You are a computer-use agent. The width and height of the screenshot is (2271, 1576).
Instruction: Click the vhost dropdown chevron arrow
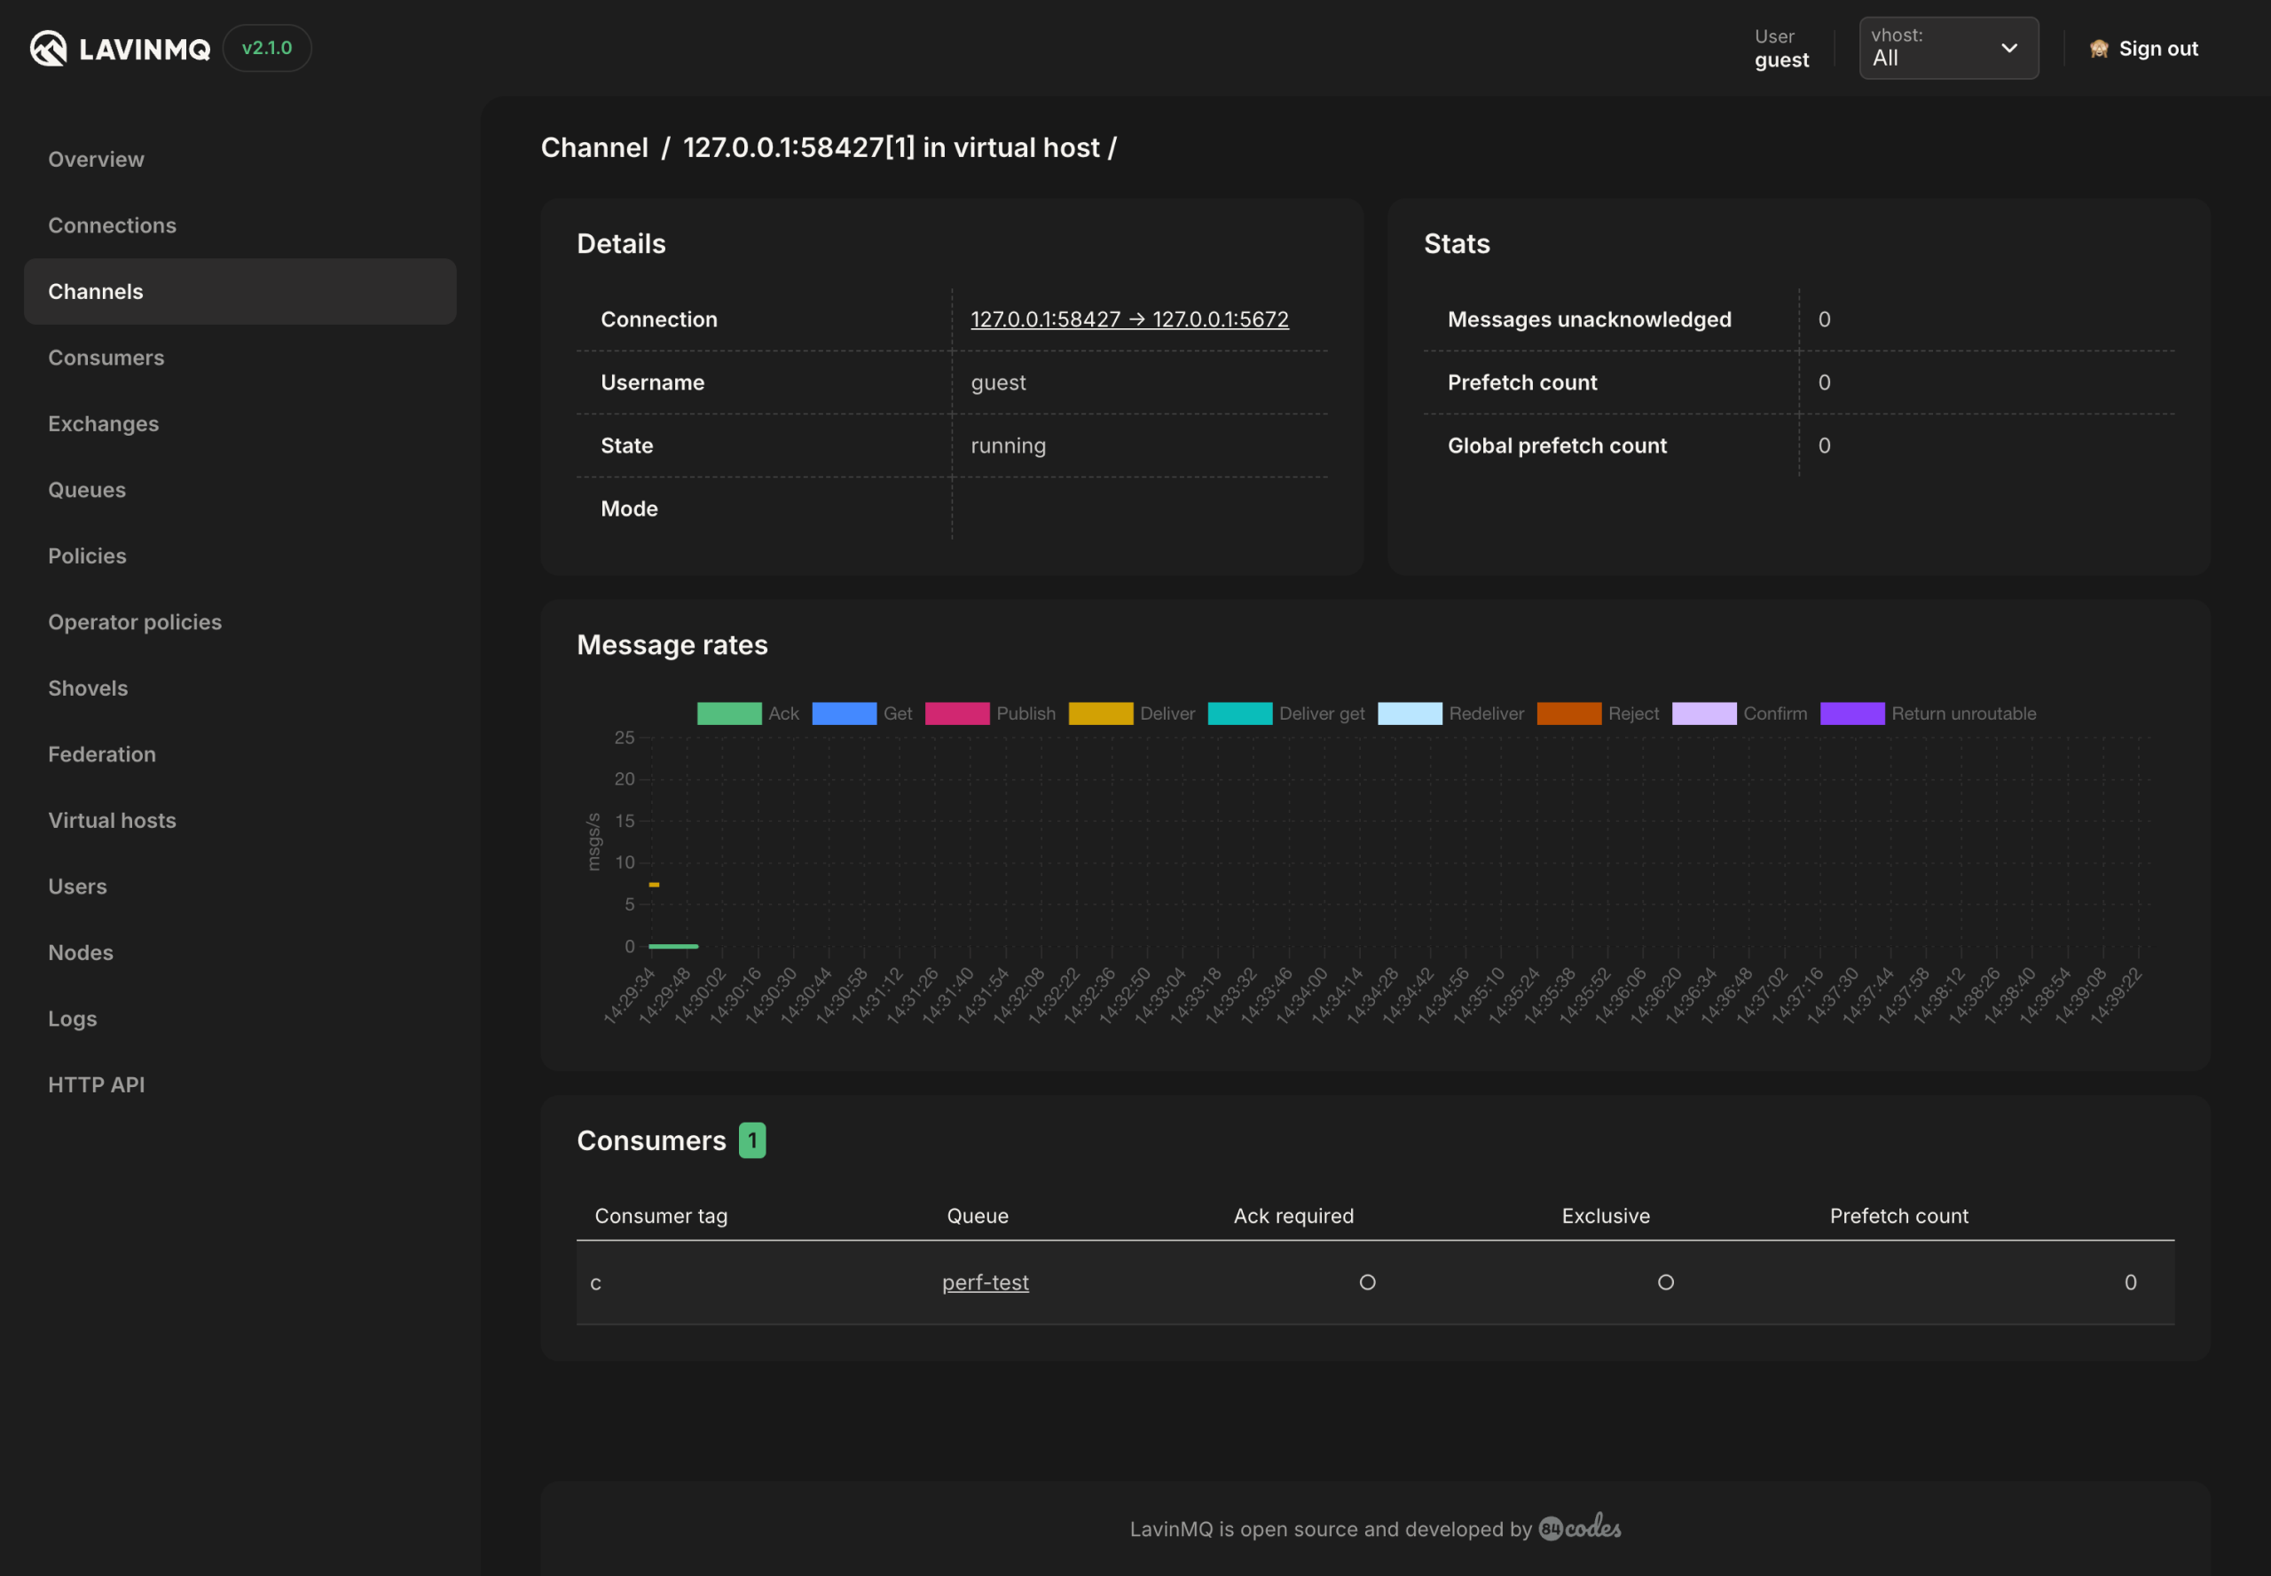[x=2008, y=49]
